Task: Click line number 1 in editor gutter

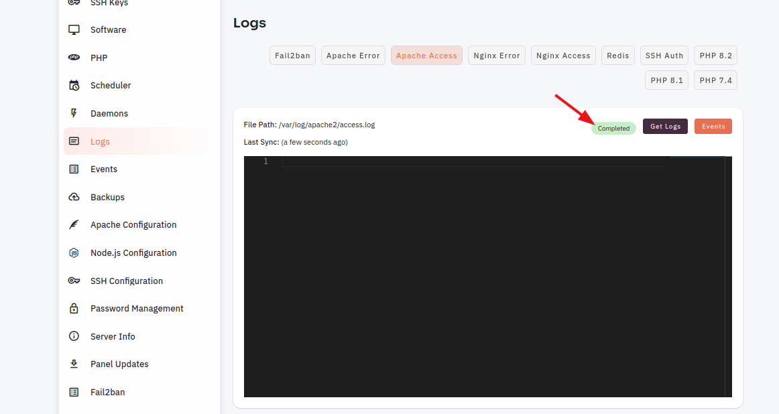Action: [x=265, y=161]
